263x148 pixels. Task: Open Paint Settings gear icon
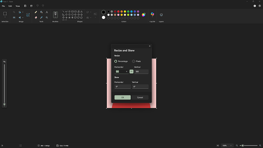click(260, 6)
